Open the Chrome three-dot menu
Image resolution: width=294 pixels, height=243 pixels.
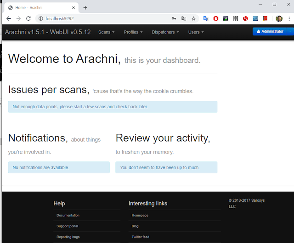point(289,18)
